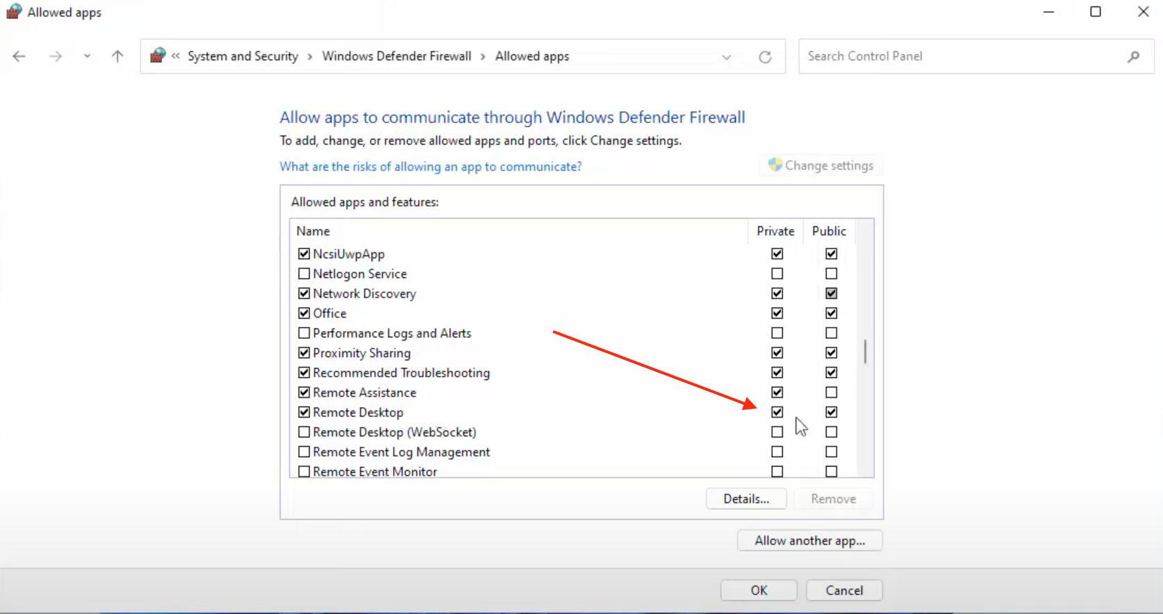Image resolution: width=1163 pixels, height=614 pixels.
Task: Expand the chevron after Windows Defender Firewall
Action: [x=483, y=56]
